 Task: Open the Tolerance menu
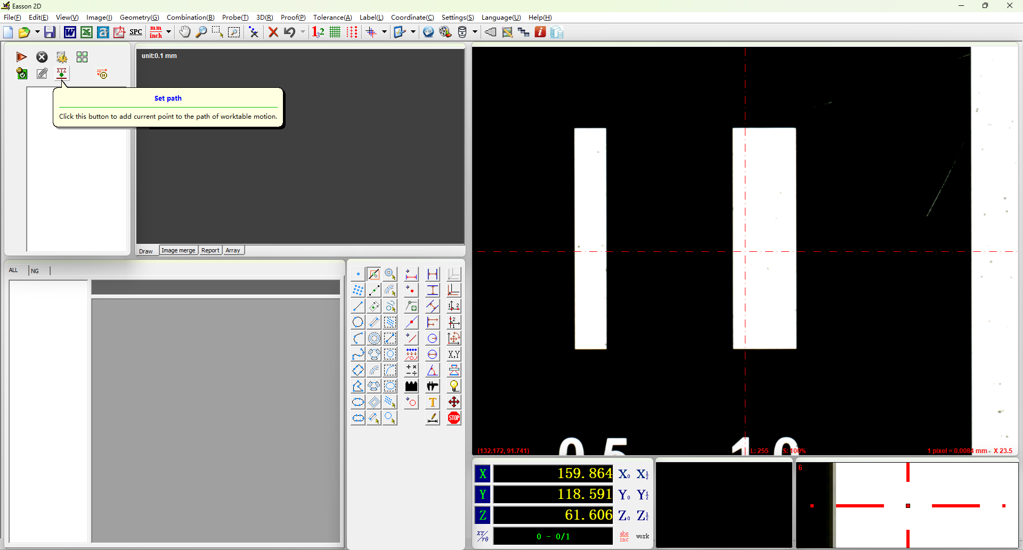click(x=332, y=18)
